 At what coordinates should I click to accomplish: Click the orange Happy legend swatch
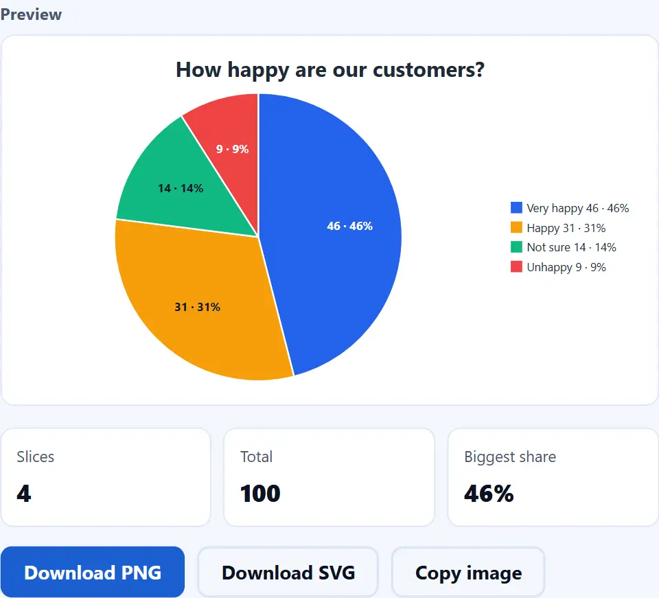(x=516, y=227)
